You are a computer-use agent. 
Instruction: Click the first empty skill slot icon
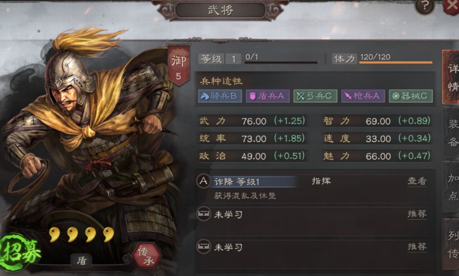tap(203, 214)
